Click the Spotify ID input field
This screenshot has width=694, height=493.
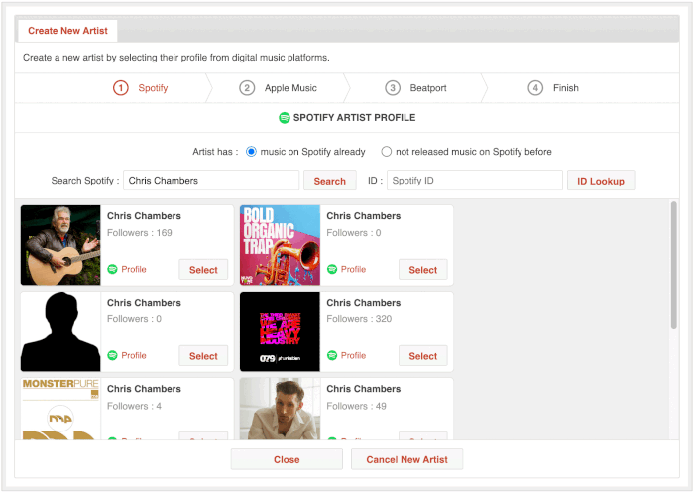pos(475,181)
